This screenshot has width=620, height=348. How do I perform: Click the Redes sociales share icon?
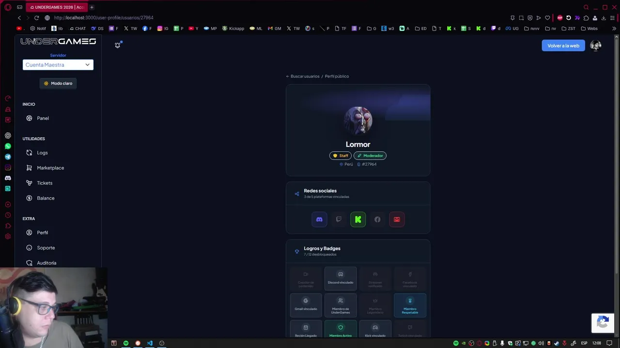[x=297, y=194]
